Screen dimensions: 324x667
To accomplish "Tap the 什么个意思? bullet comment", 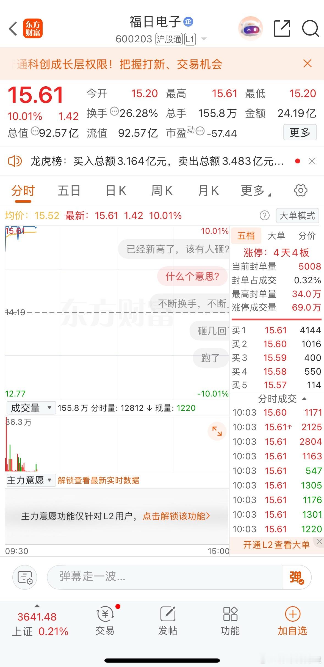I will [x=192, y=276].
